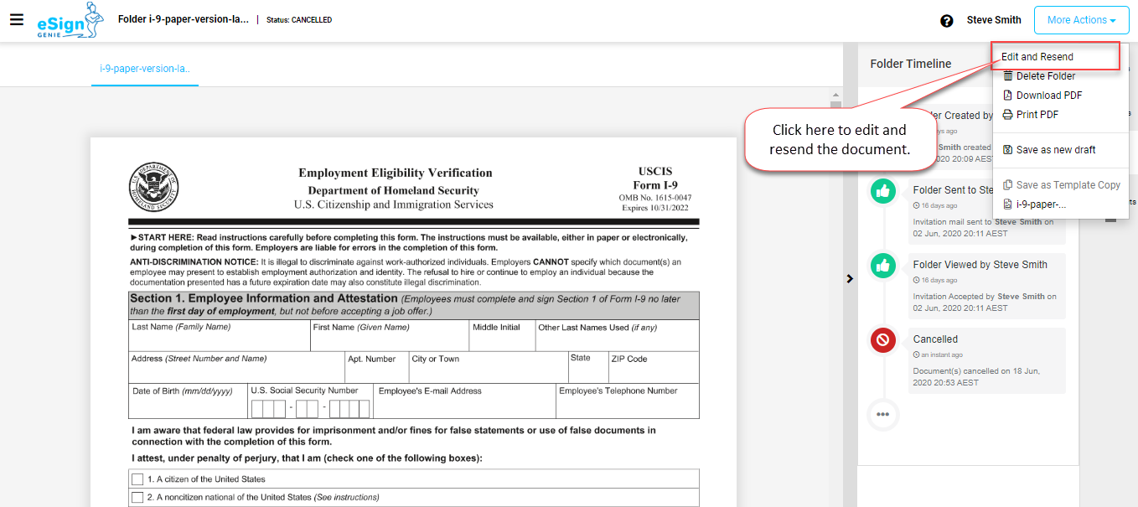
Task: Click the ellipsis icon at timeline end
Action: (883, 414)
